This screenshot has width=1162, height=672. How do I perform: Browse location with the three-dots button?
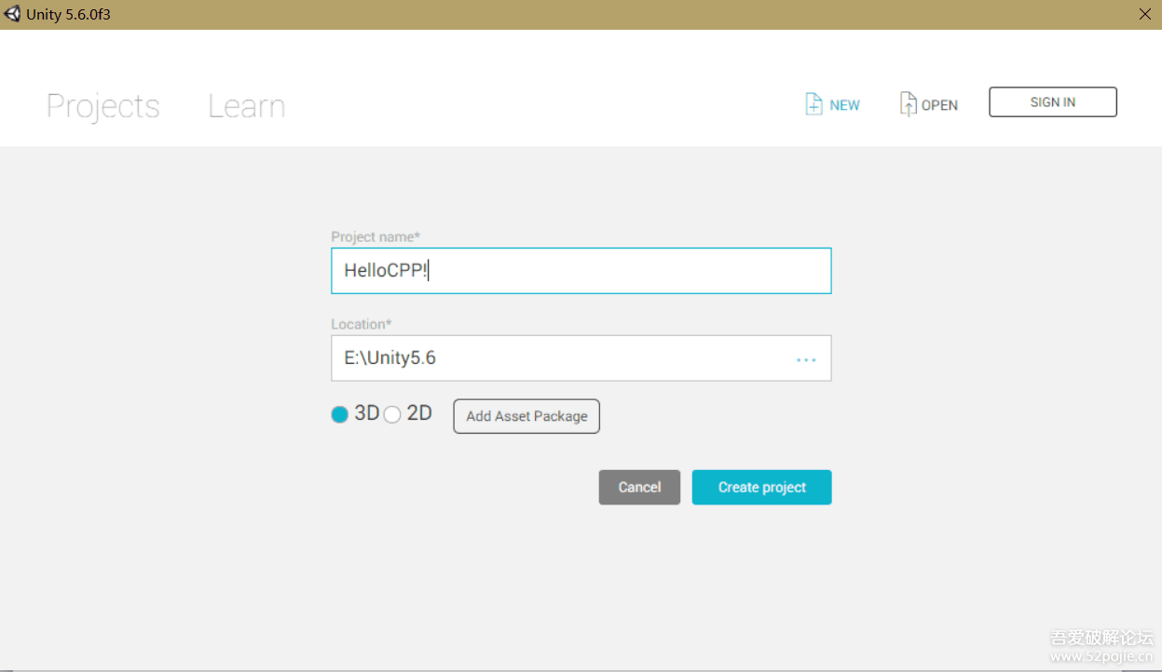click(806, 359)
